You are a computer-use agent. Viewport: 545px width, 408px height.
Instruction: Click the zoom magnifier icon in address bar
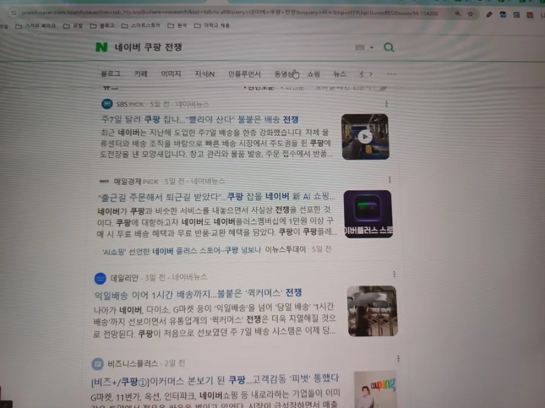click(458, 14)
